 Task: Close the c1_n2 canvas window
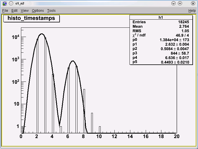(x=193, y=3)
